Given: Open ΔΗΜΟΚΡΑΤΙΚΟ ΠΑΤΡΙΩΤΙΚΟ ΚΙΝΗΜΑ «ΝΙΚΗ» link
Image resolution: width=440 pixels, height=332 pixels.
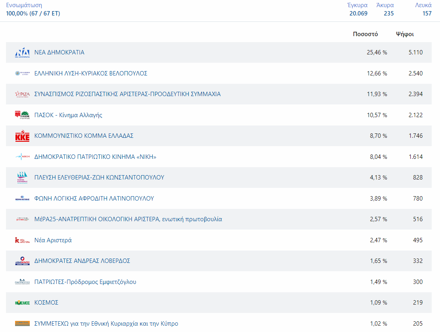Looking at the screenshot, I should point(95,157).
